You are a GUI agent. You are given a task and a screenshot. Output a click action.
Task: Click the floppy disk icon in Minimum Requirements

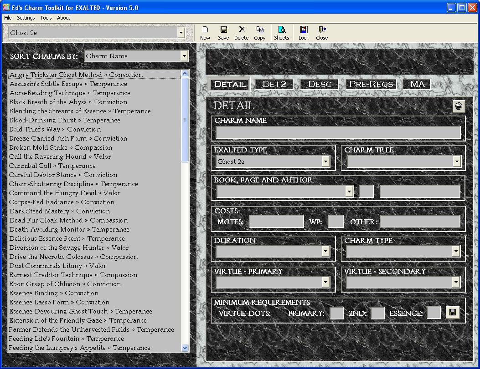[452, 313]
